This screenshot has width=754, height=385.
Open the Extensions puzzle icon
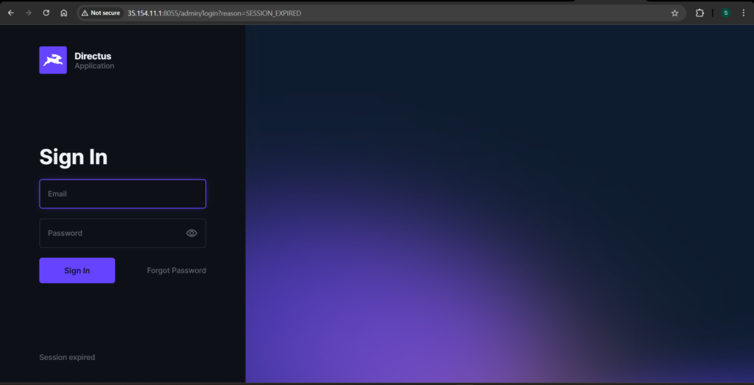(x=700, y=13)
